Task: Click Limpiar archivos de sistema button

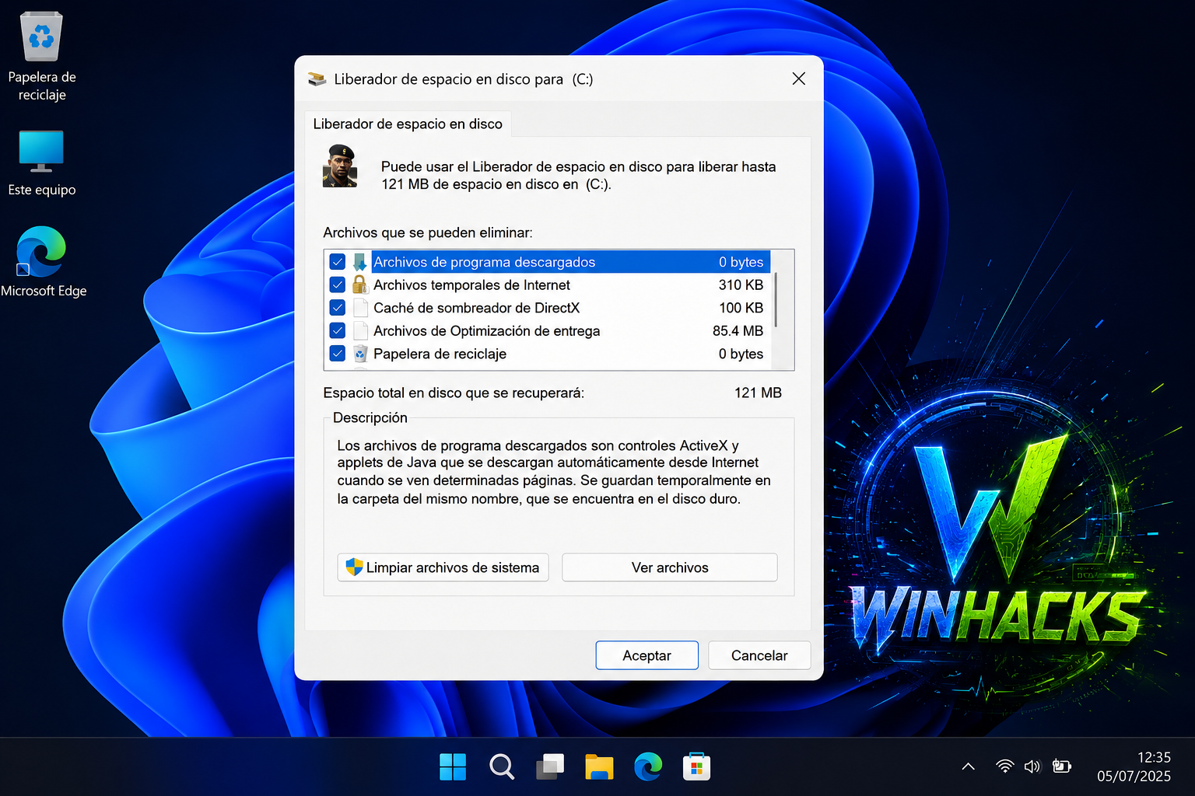Action: (443, 567)
